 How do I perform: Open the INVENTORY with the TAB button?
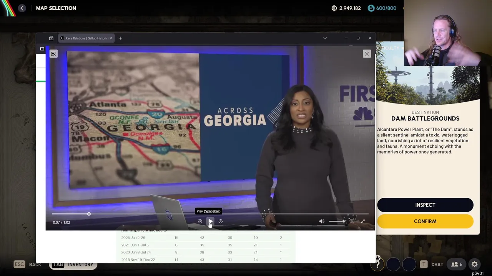coord(73,264)
